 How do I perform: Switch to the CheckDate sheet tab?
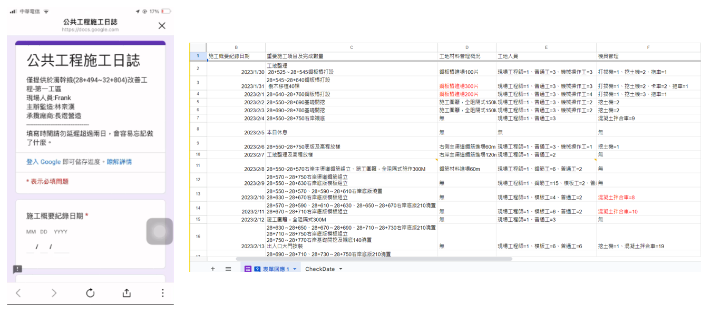pyautogui.click(x=320, y=269)
